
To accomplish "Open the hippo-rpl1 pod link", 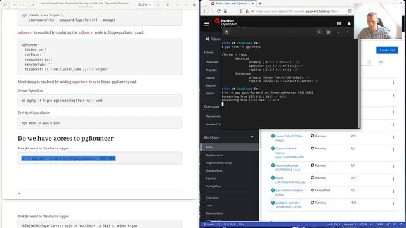I will [291, 180].
